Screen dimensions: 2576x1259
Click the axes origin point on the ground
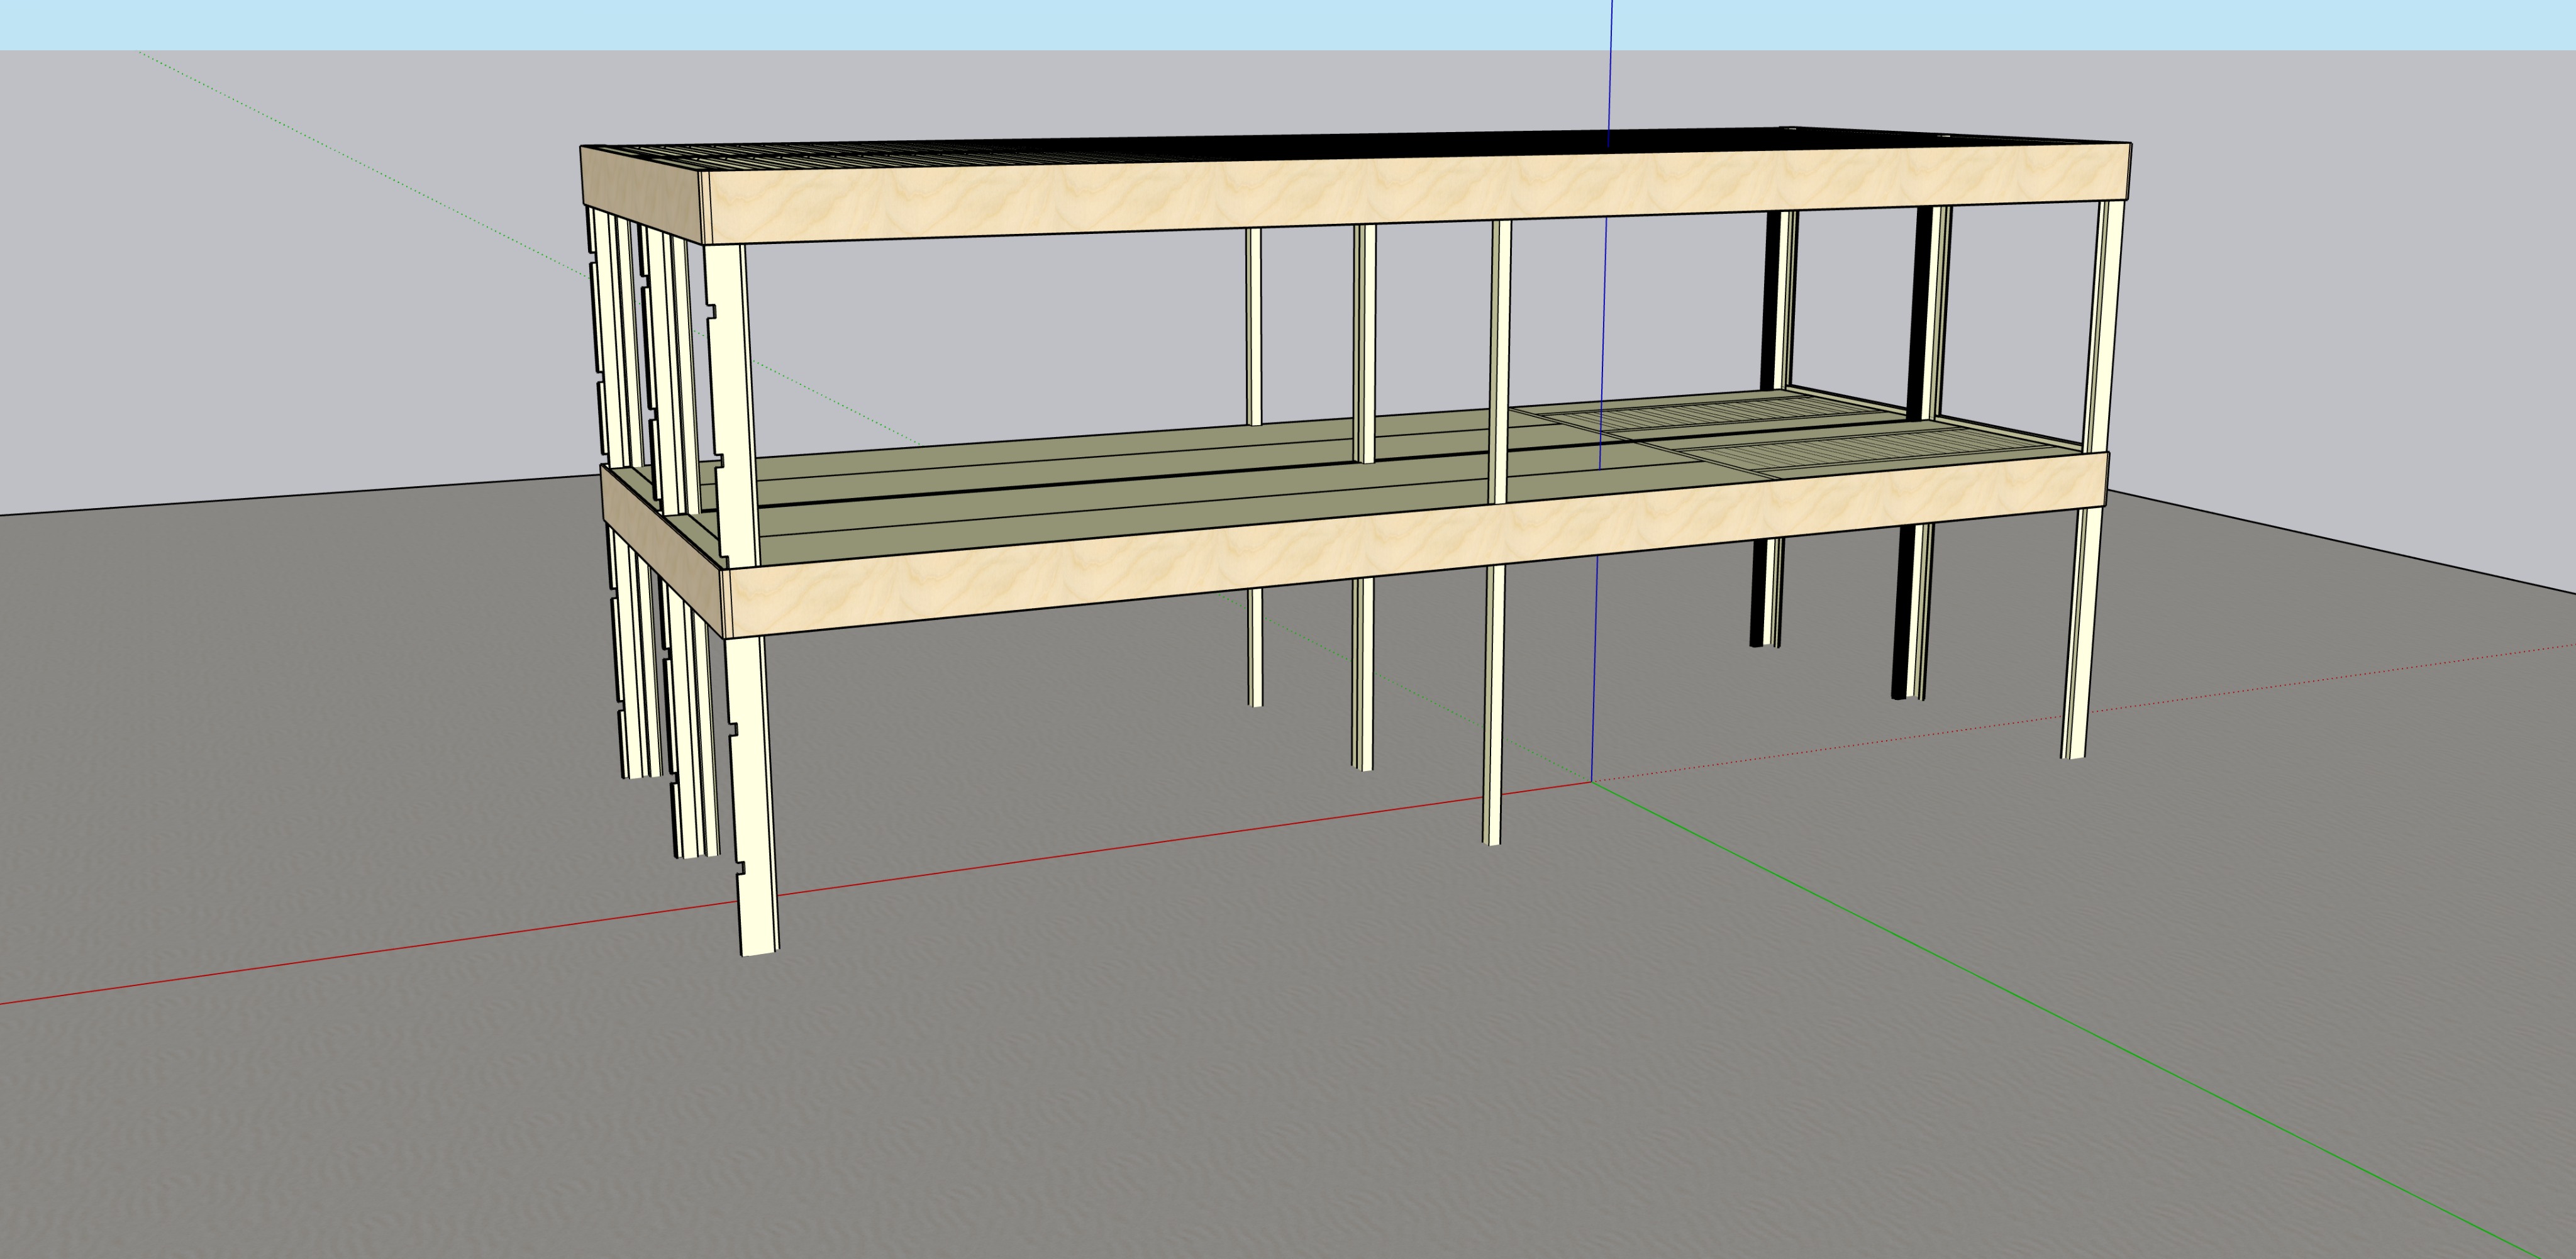1592,781
